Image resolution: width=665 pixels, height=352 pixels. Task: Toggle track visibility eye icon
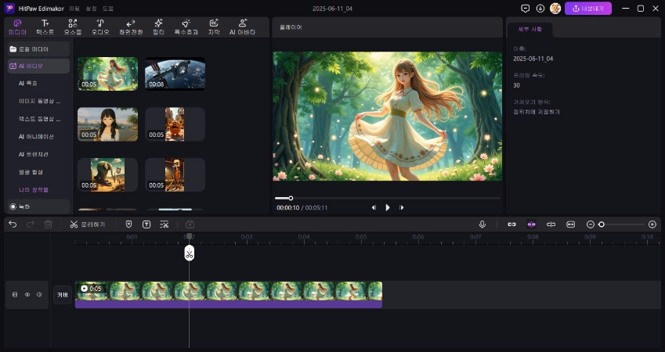click(27, 294)
